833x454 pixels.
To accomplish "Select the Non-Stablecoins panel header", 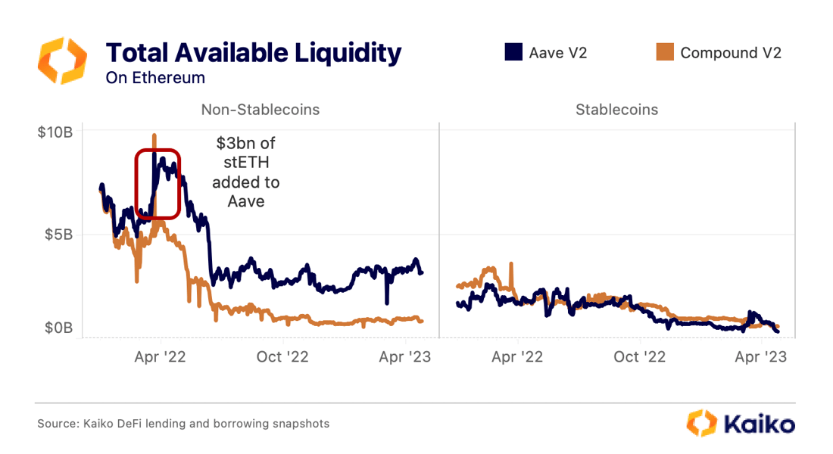I will click(261, 110).
